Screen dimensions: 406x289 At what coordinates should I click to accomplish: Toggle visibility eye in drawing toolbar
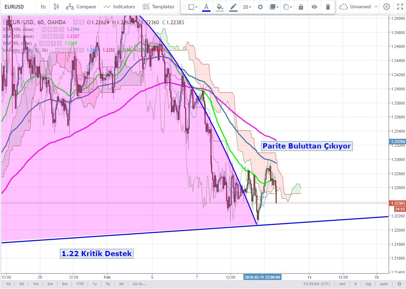pos(314,7)
